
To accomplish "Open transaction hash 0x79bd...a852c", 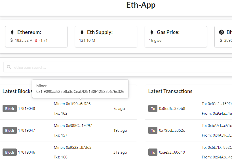I will coord(172,130).
